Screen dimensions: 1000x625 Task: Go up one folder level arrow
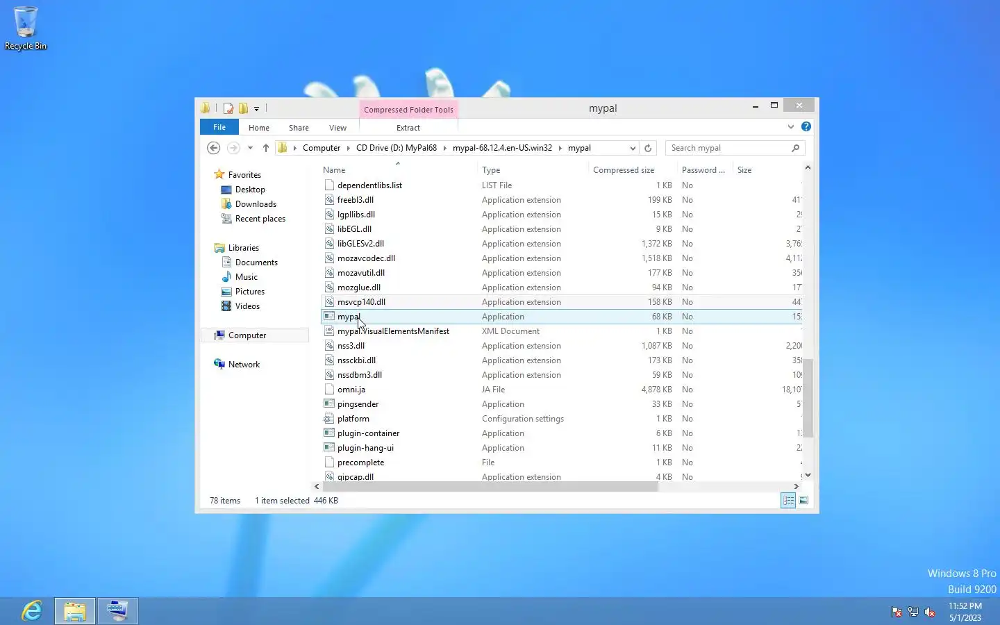click(266, 148)
